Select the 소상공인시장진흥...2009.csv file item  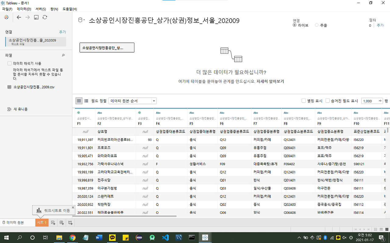(x=31, y=87)
